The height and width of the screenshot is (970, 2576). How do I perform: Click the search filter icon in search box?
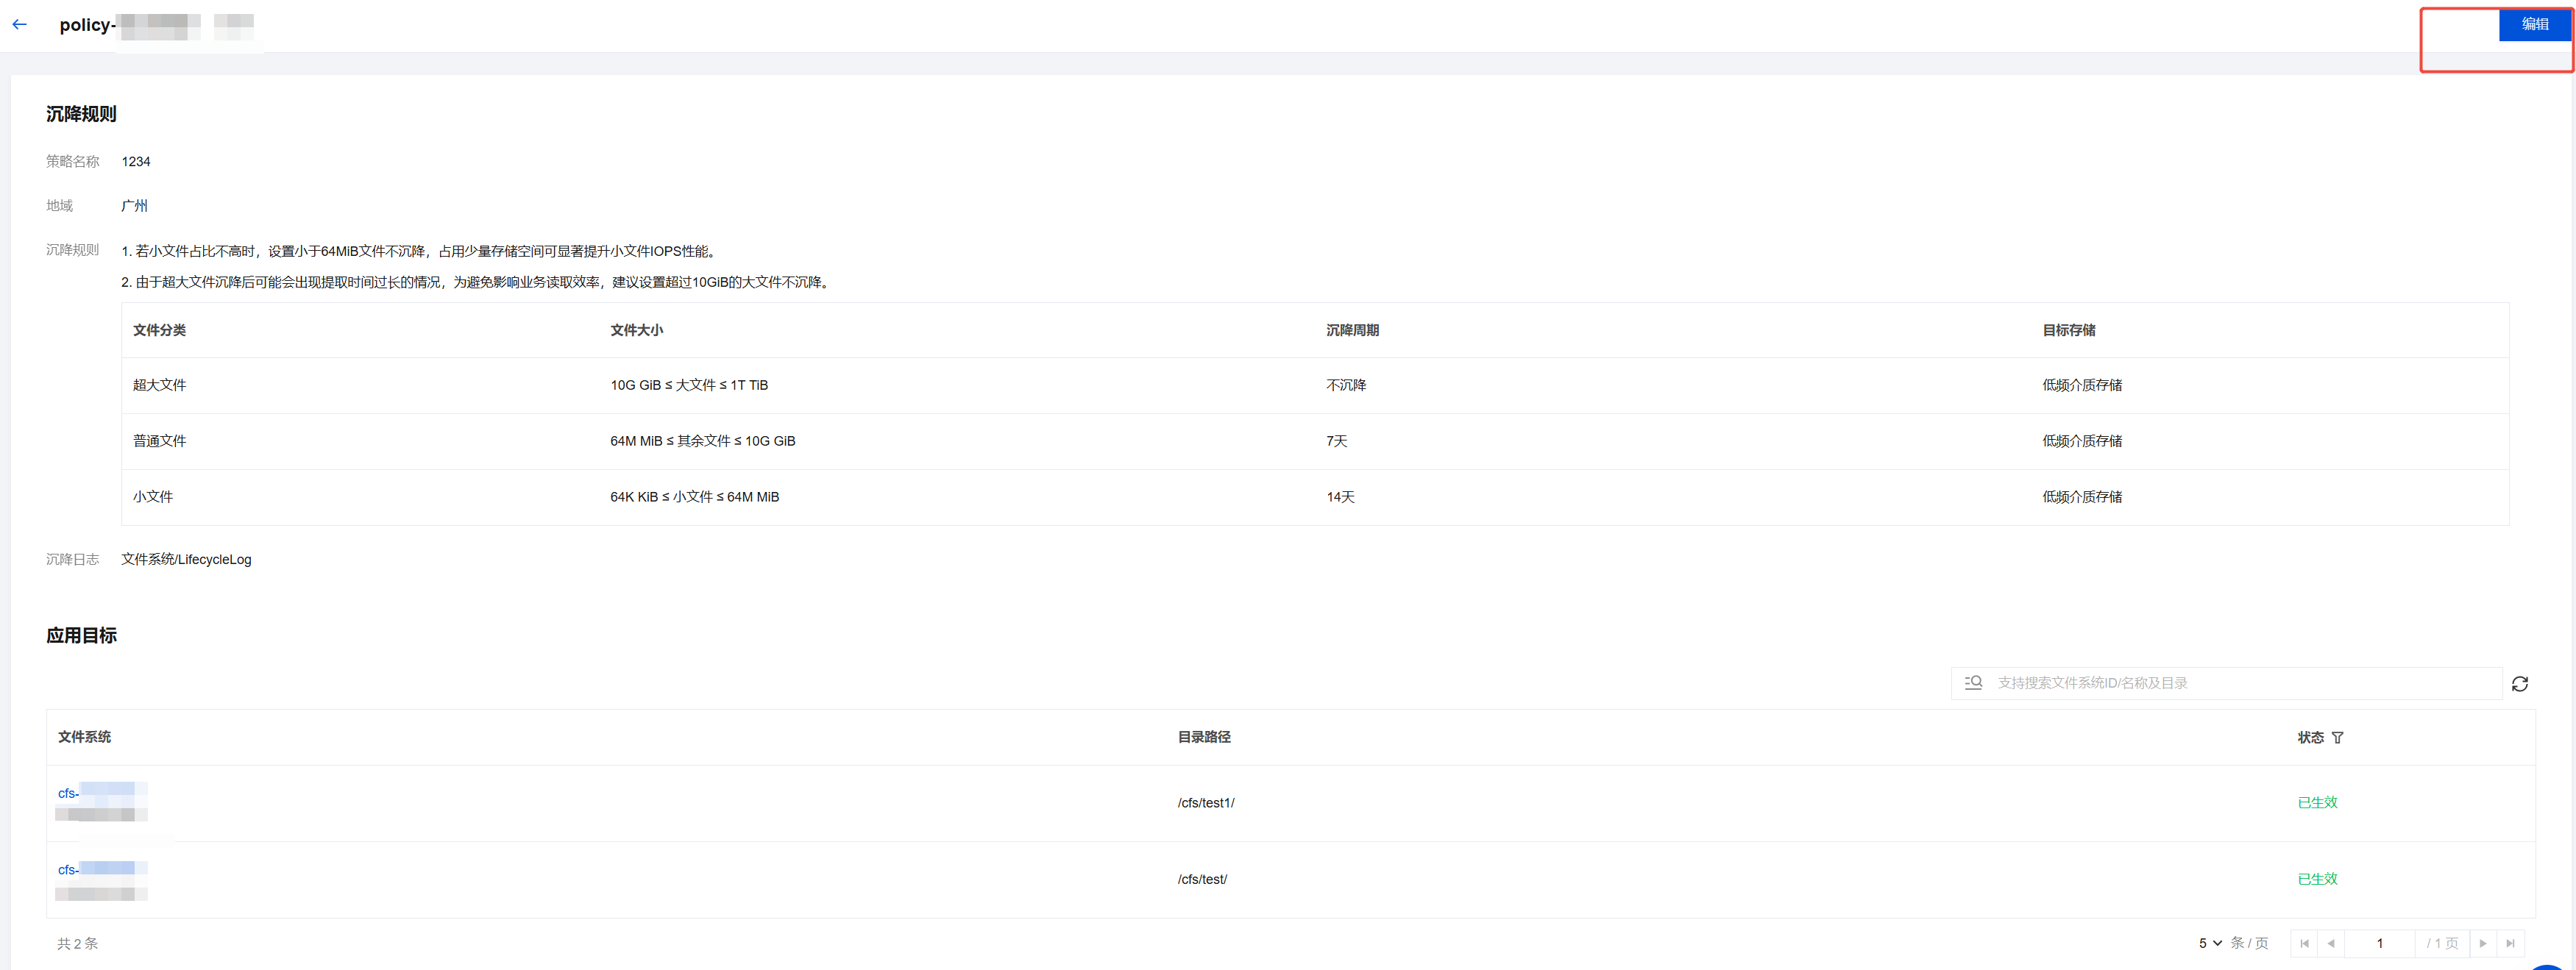[1972, 682]
